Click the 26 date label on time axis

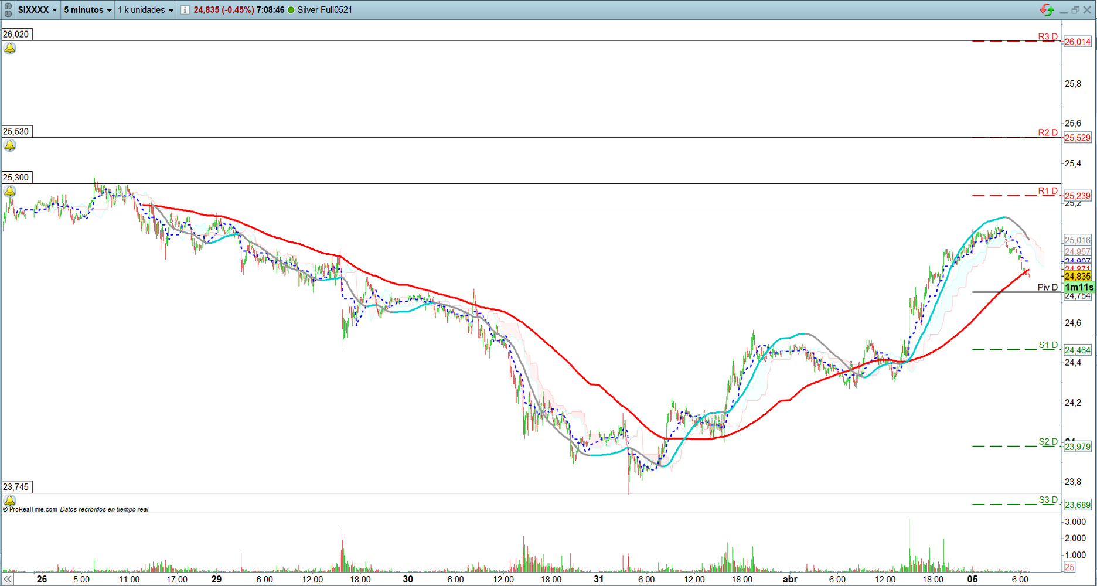(x=42, y=579)
